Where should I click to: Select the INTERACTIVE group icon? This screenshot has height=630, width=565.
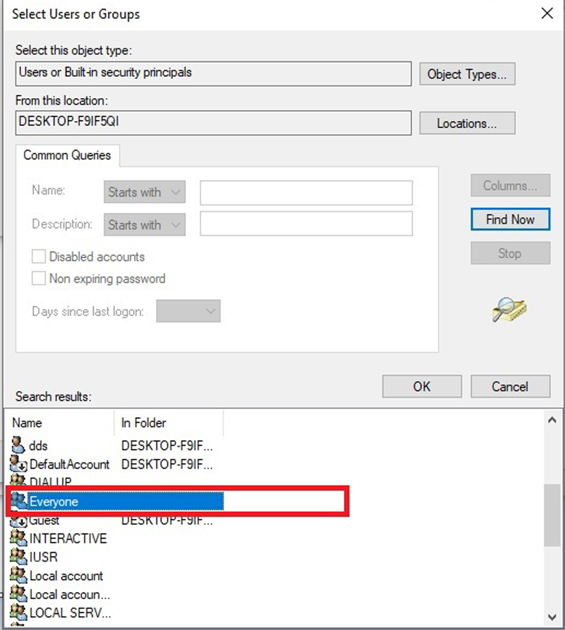coord(18,538)
